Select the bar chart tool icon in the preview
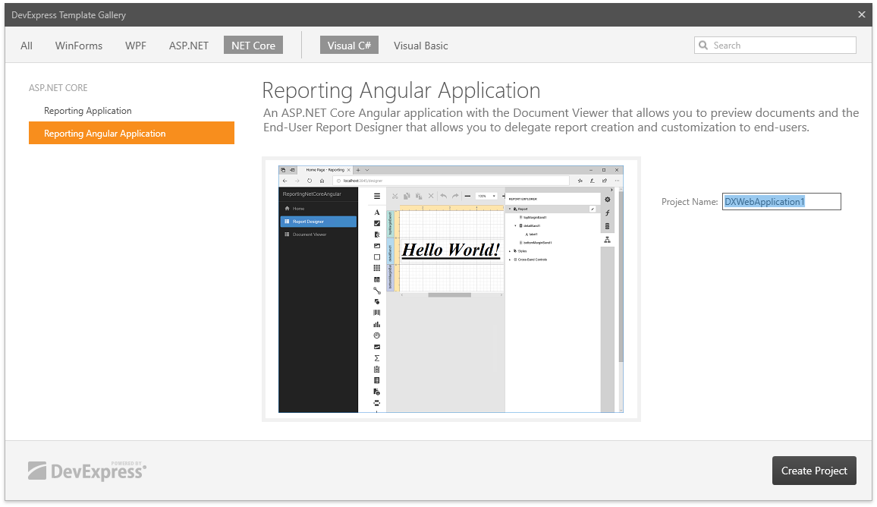The width and height of the screenshot is (877, 507). coord(377,324)
